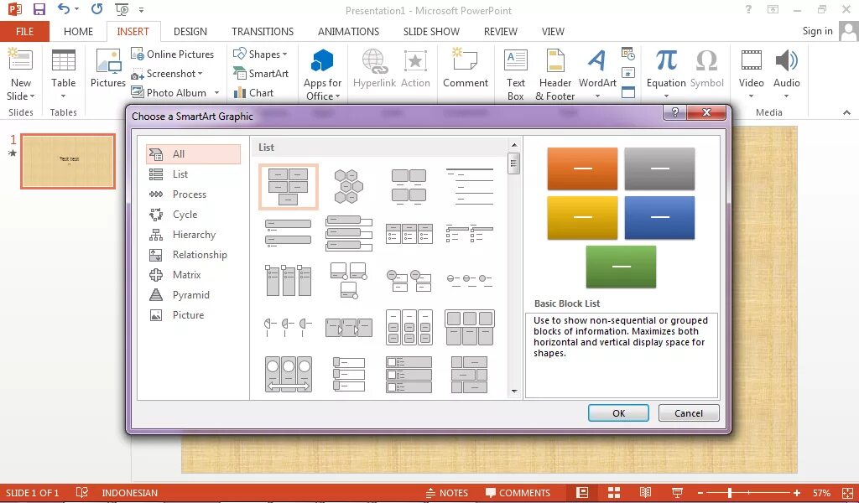Click zoom percentage 57% in status bar
The width and height of the screenshot is (859, 503).
tap(821, 493)
